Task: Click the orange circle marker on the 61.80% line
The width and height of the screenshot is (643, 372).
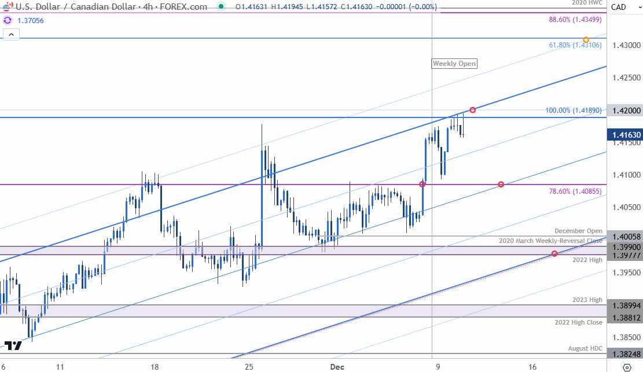Action: coord(586,40)
